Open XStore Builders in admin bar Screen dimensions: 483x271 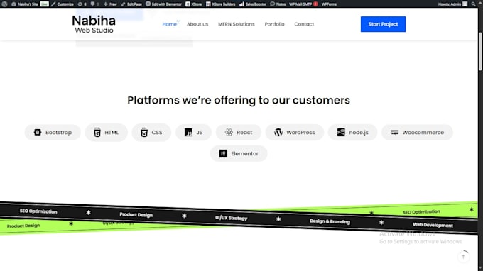pos(221,4)
